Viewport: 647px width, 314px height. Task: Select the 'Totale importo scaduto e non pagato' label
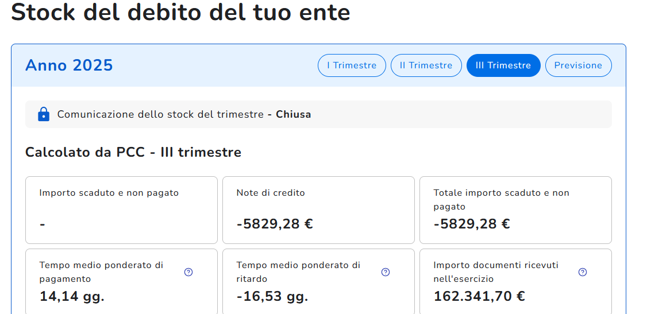(501, 199)
